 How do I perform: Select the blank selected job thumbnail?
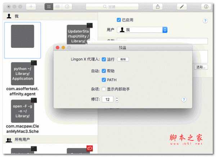coord(23,36)
